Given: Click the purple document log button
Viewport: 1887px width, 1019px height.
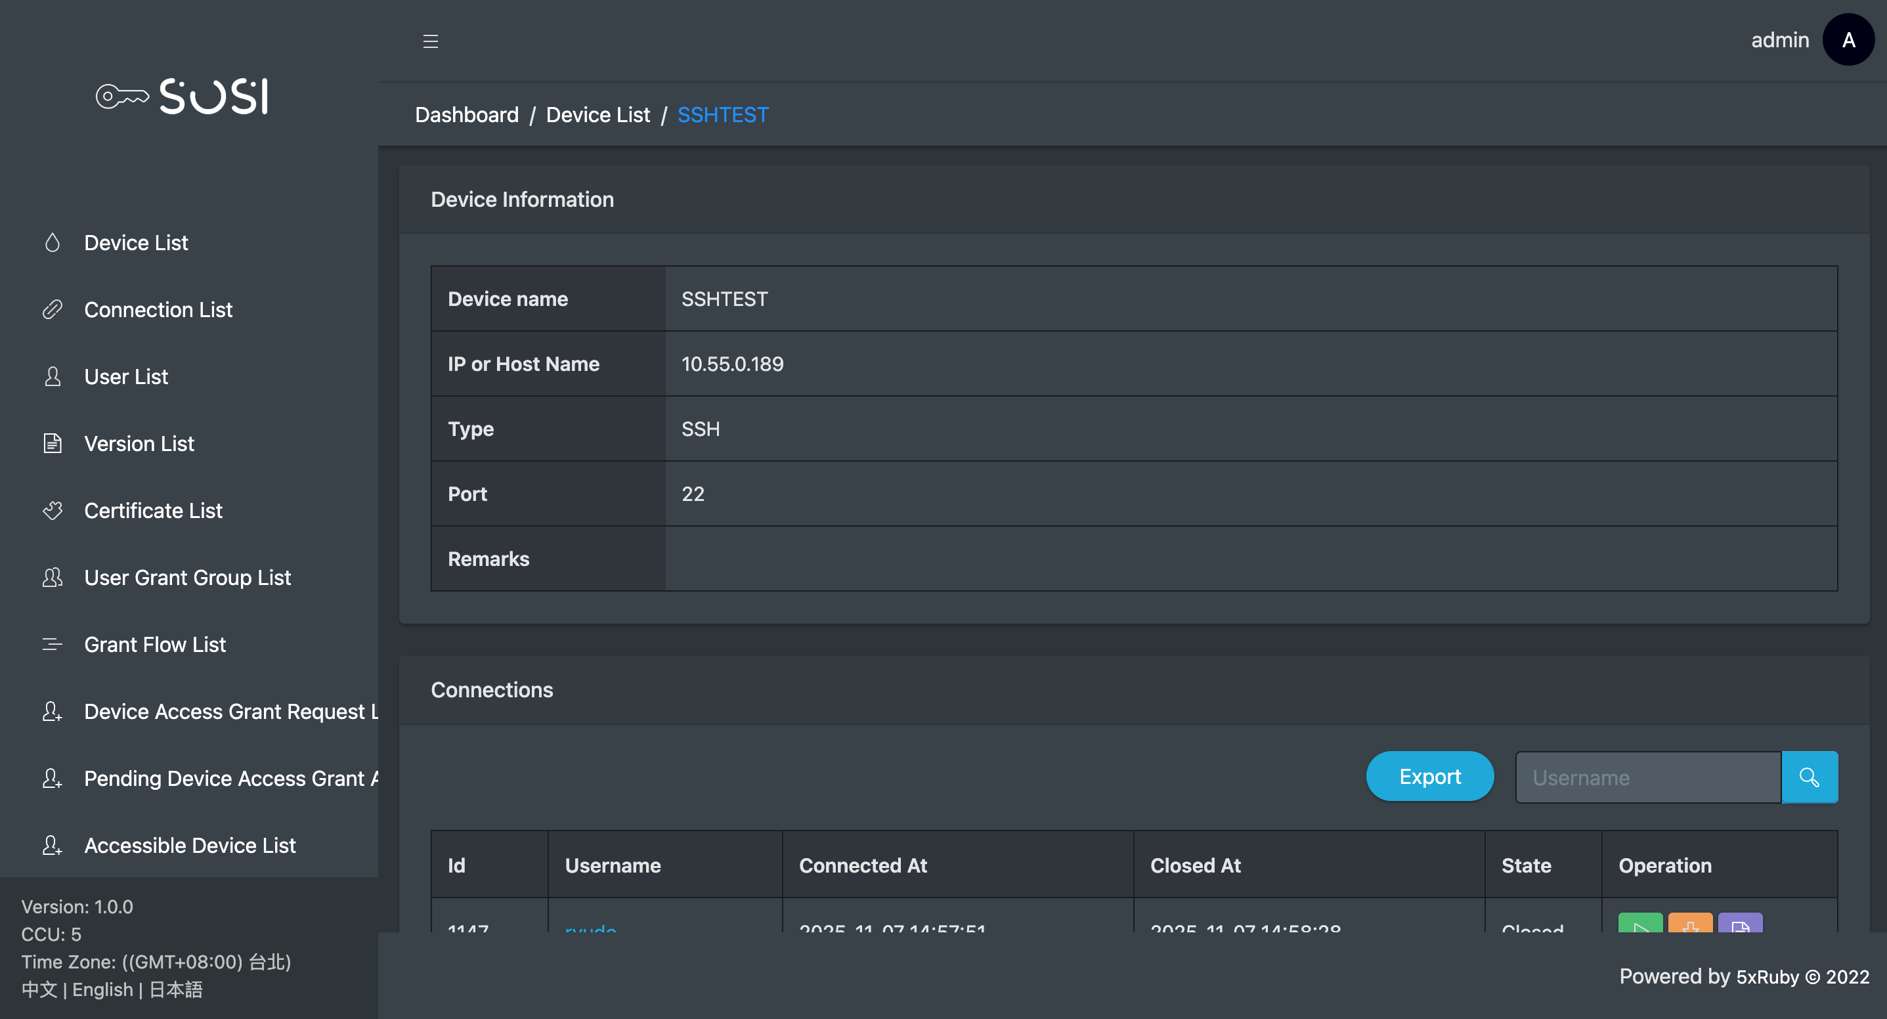Looking at the screenshot, I should [1740, 924].
